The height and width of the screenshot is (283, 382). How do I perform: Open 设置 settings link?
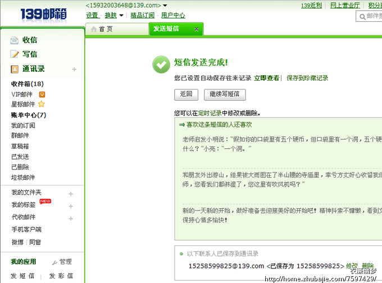[x=92, y=15]
